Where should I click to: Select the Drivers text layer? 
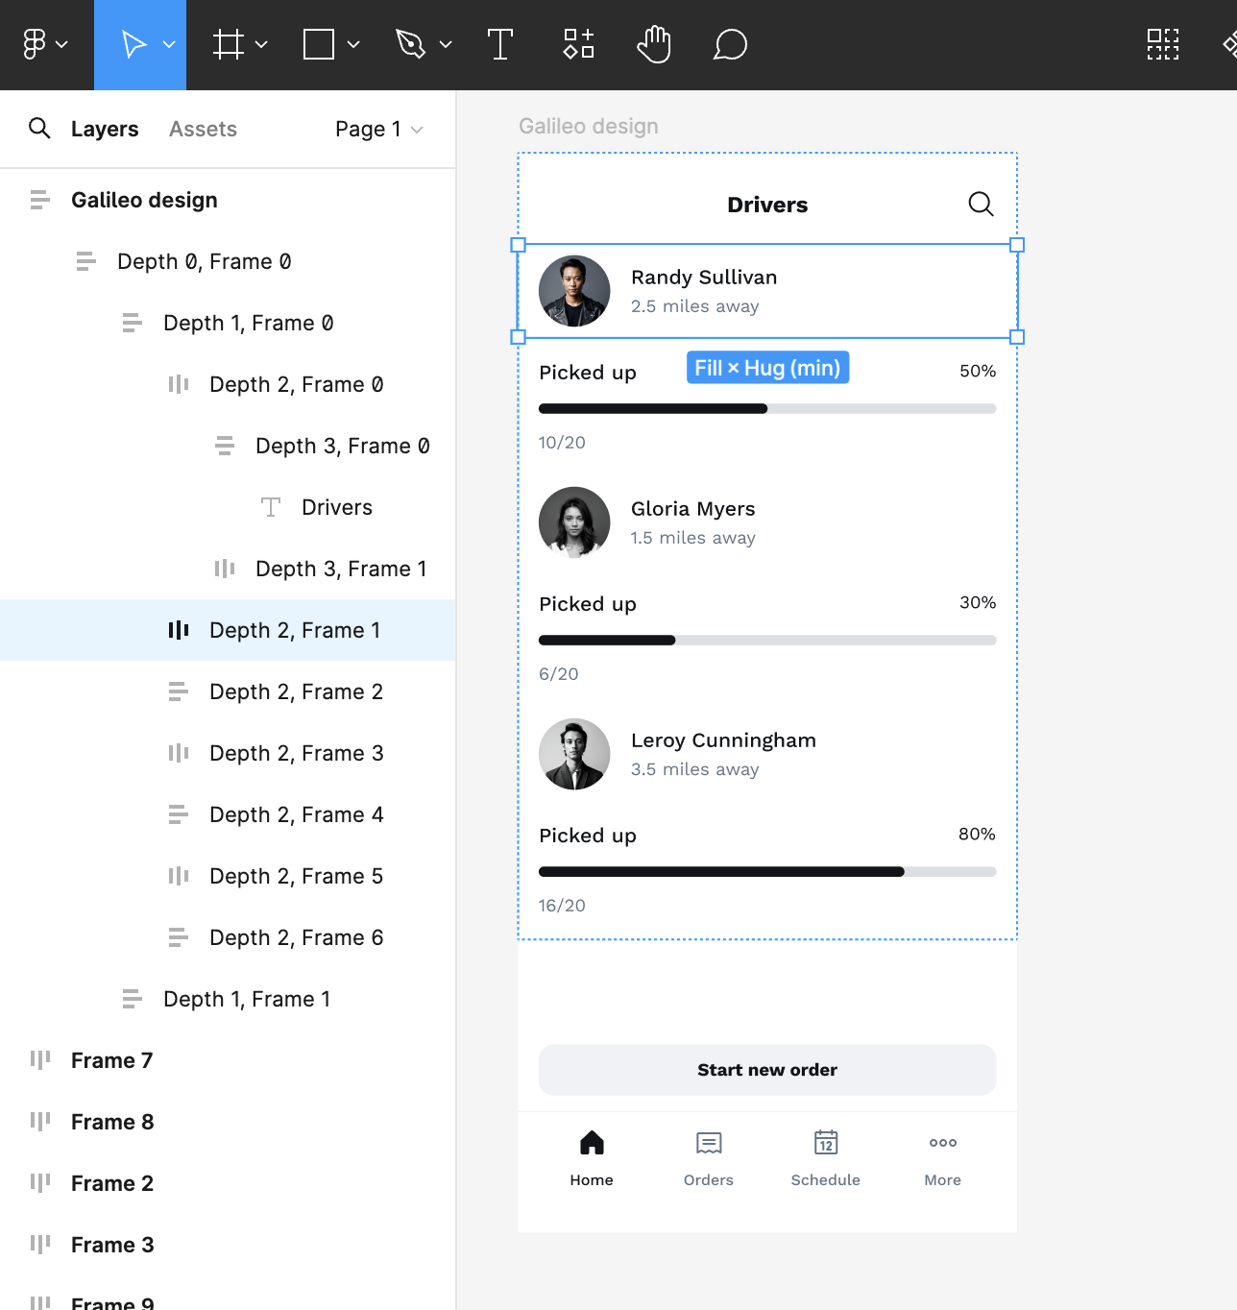pos(228,507)
